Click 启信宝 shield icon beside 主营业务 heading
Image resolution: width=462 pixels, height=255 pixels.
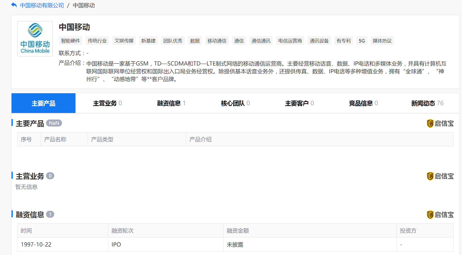(430, 176)
